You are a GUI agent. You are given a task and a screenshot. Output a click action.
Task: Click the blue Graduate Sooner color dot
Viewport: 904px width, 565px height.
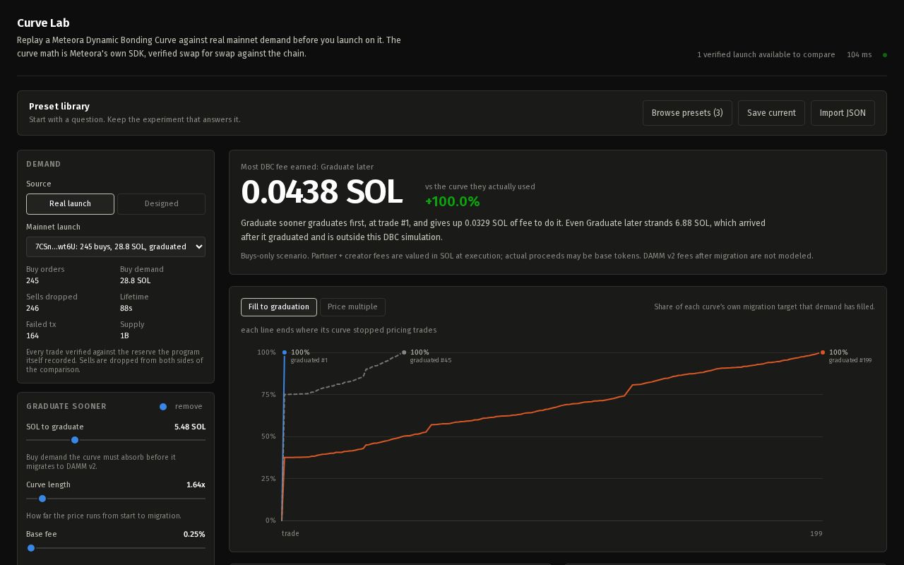(x=163, y=407)
